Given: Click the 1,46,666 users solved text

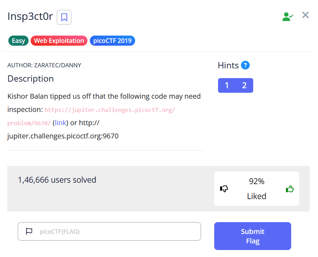Looking at the screenshot, I should [57, 180].
